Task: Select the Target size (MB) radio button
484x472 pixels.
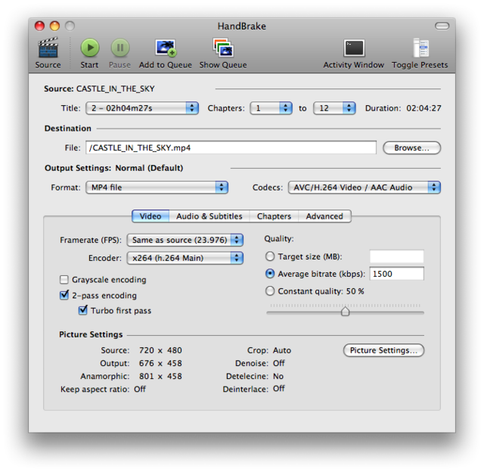Action: click(270, 257)
